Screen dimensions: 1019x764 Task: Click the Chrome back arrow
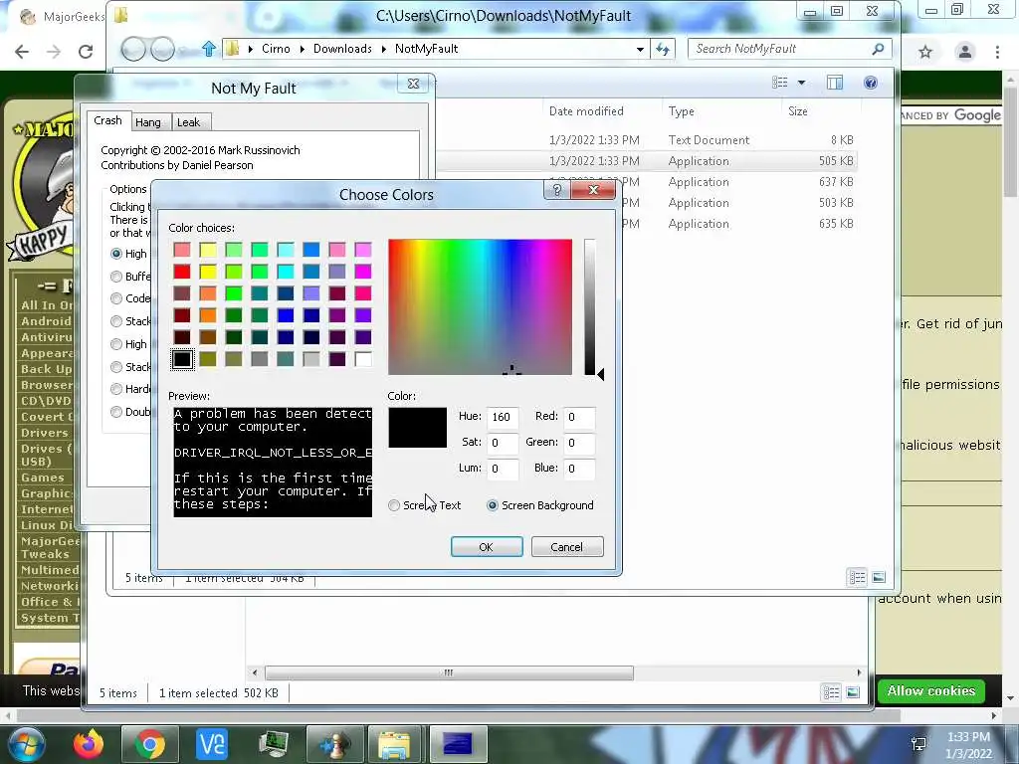click(22, 52)
